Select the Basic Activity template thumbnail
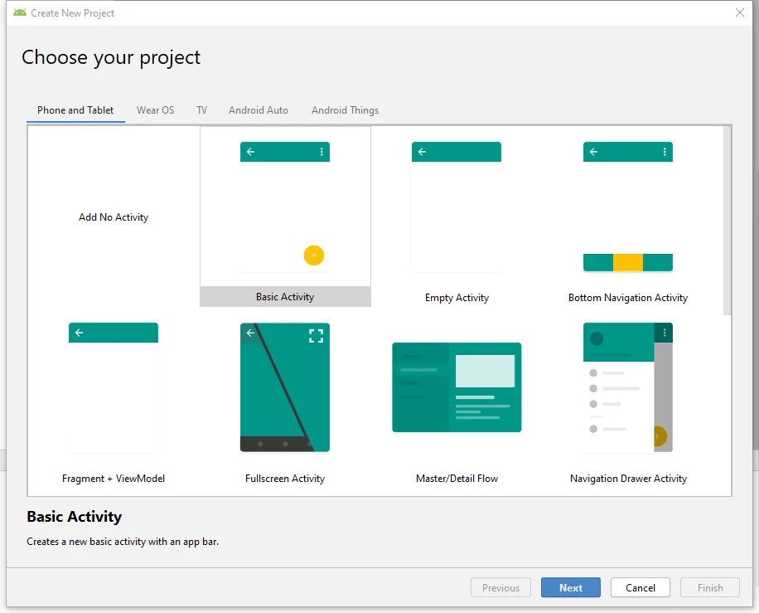Image resolution: width=759 pixels, height=613 pixels. [x=285, y=207]
